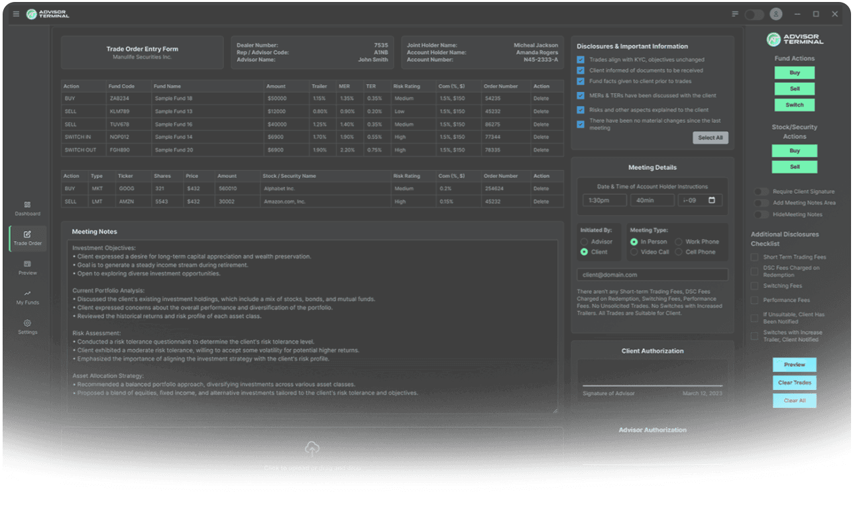Open Preview in the sidebar
This screenshot has width=855, height=521.
click(x=27, y=267)
